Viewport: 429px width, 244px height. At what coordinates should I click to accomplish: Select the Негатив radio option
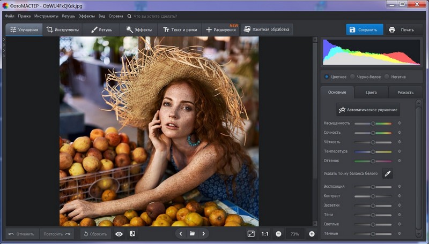coord(387,77)
